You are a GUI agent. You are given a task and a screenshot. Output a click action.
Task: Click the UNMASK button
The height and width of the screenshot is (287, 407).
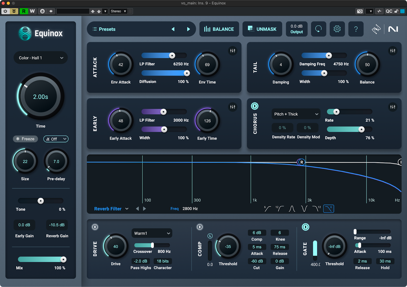point(262,29)
